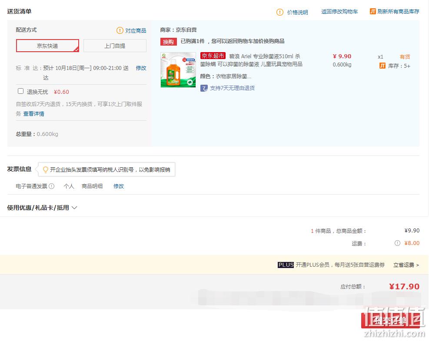Click the 电子普通发票 info icon

51,186
